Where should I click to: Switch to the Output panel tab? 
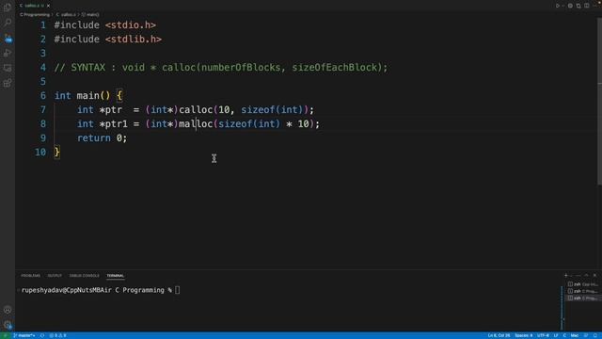(55, 276)
